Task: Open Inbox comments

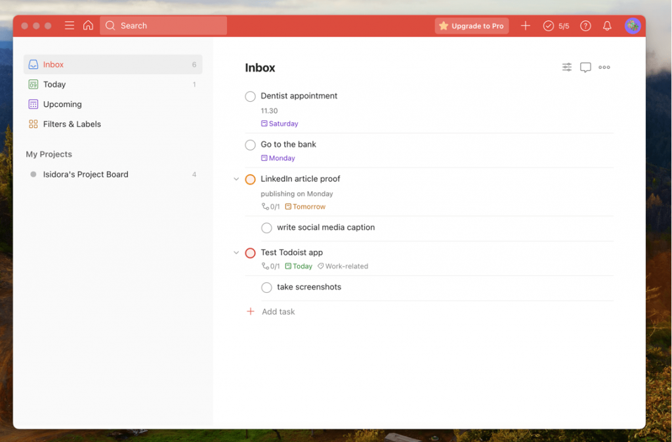Action: coord(585,67)
